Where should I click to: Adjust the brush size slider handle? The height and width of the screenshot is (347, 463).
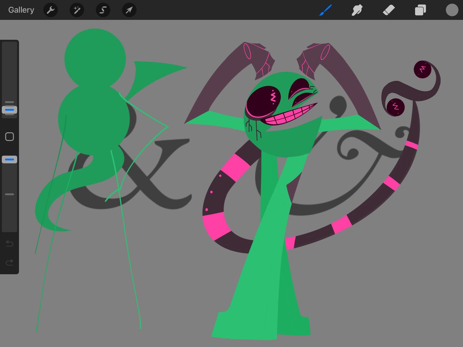coord(10,110)
